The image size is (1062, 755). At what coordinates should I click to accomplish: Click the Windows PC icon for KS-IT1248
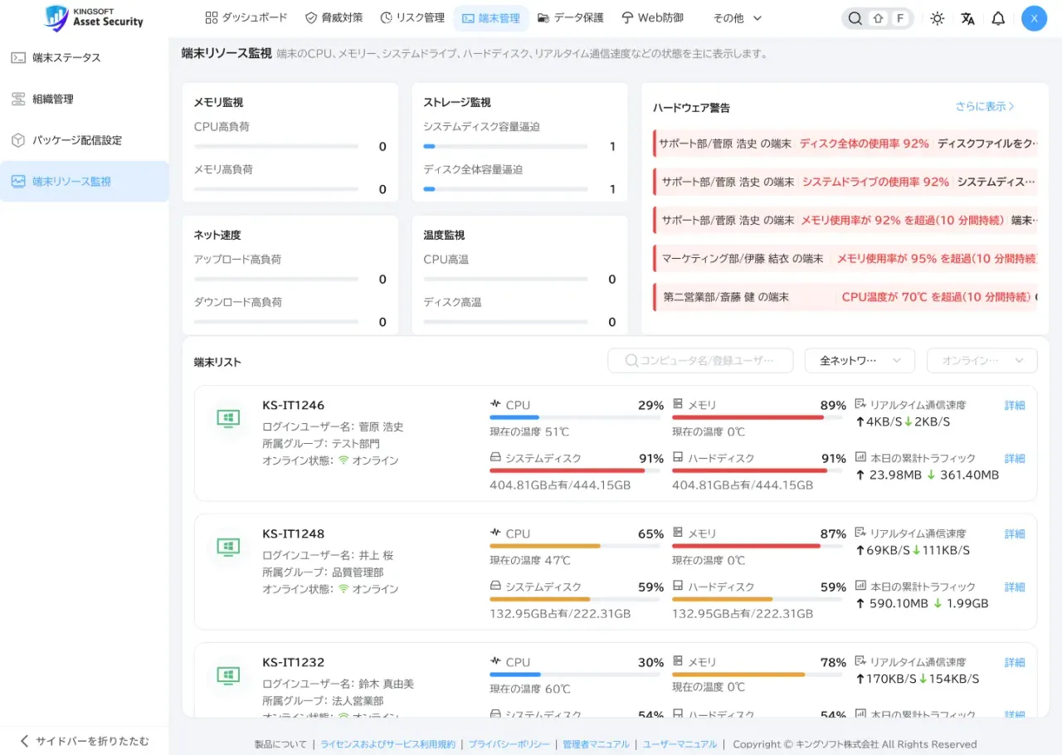pyautogui.click(x=228, y=547)
